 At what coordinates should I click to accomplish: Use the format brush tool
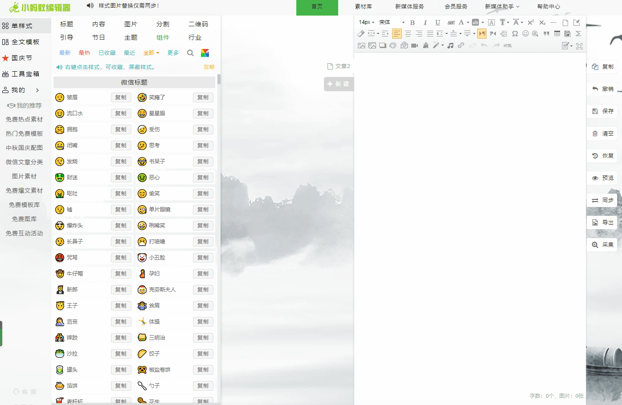pyautogui.click(x=426, y=45)
